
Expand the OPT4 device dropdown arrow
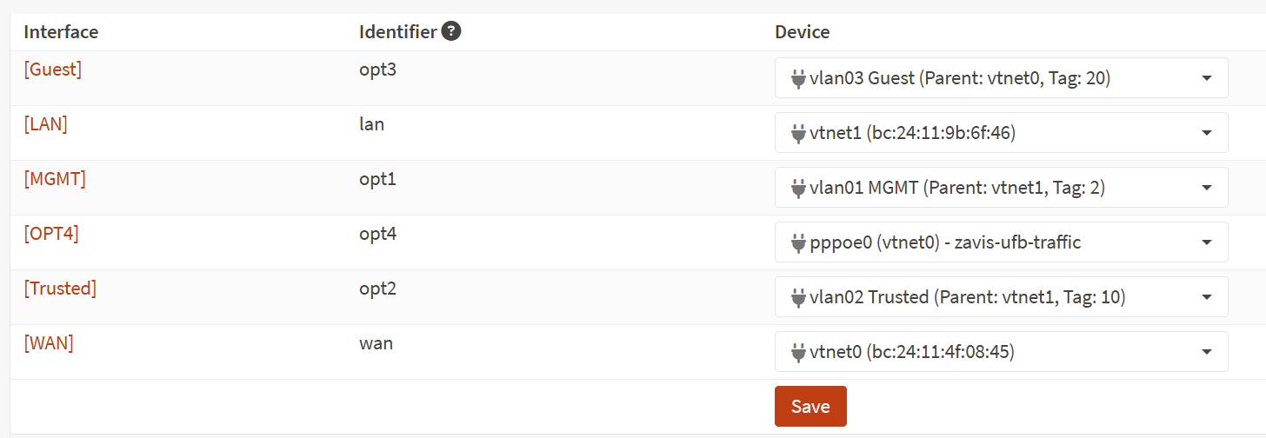coord(1206,243)
